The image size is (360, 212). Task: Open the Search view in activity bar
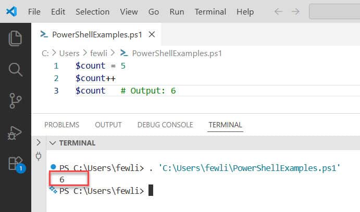(16, 70)
